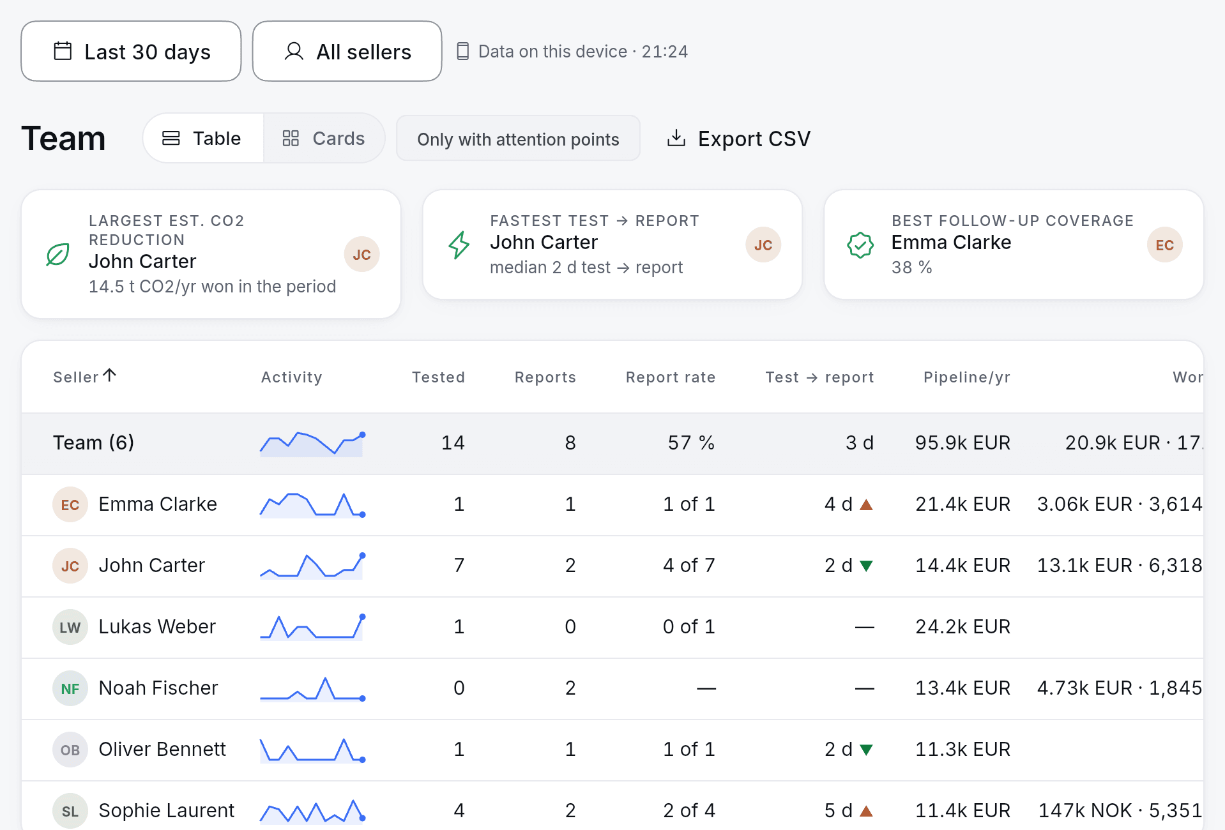The width and height of the screenshot is (1225, 830).
Task: Click EC avatar in follow-up coverage card
Action: 1165,245
